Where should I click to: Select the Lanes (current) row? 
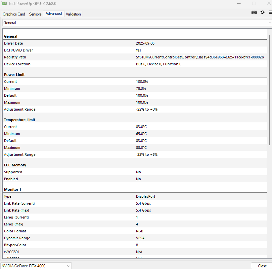[135, 217]
